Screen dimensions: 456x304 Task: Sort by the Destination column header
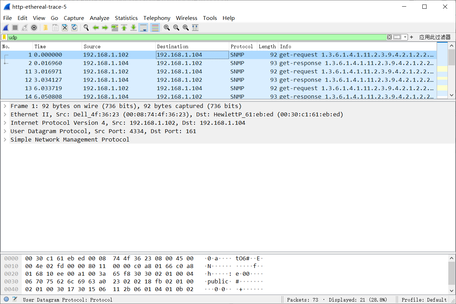(x=192, y=46)
